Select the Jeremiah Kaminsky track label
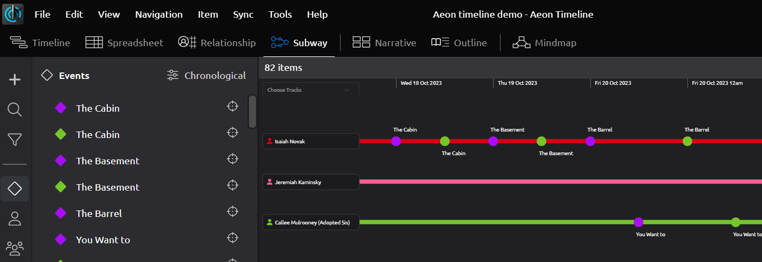 [x=311, y=182]
